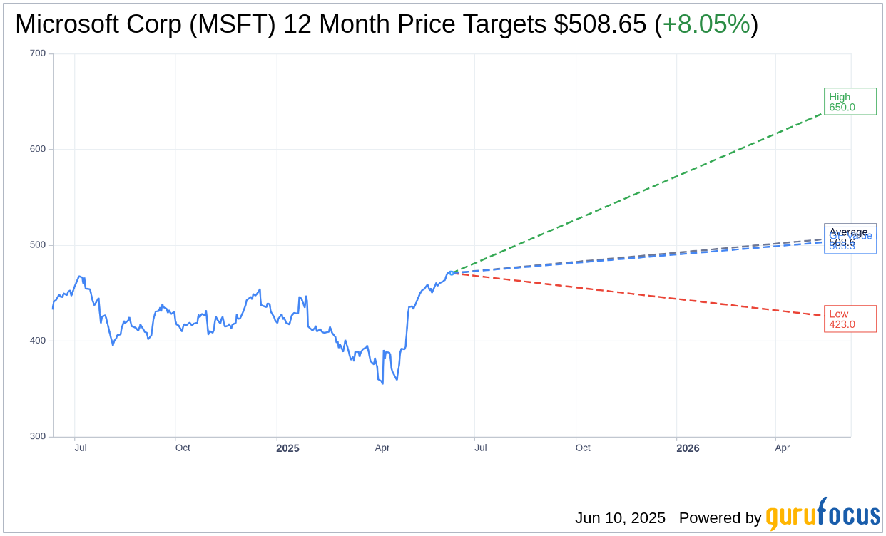This screenshot has width=886, height=536.
Task: Click the Powered by text
Action: (720, 518)
